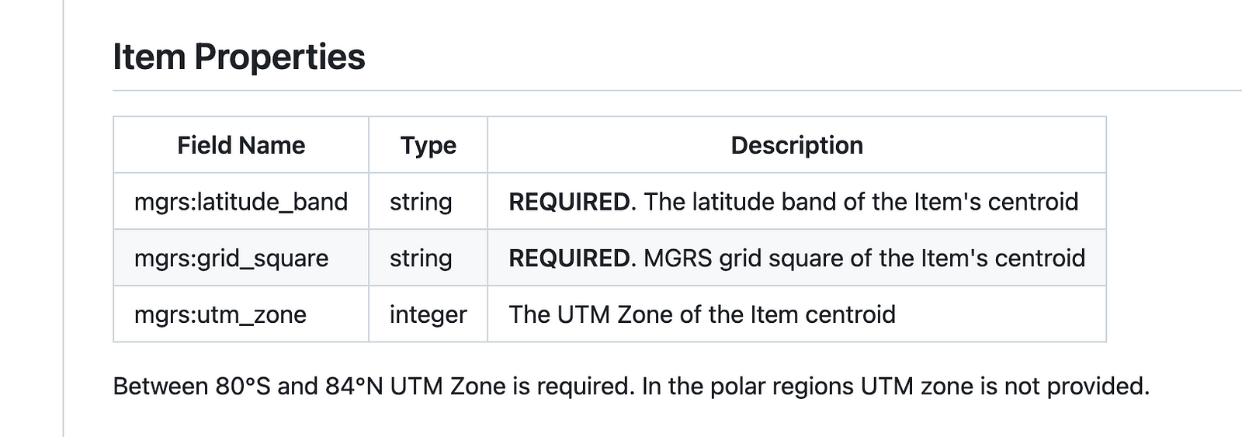
Task: Select the Description column header
Action: pos(796,145)
